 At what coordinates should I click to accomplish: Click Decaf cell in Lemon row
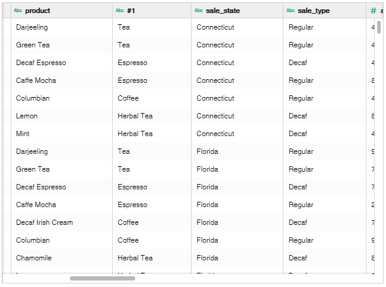324,116
